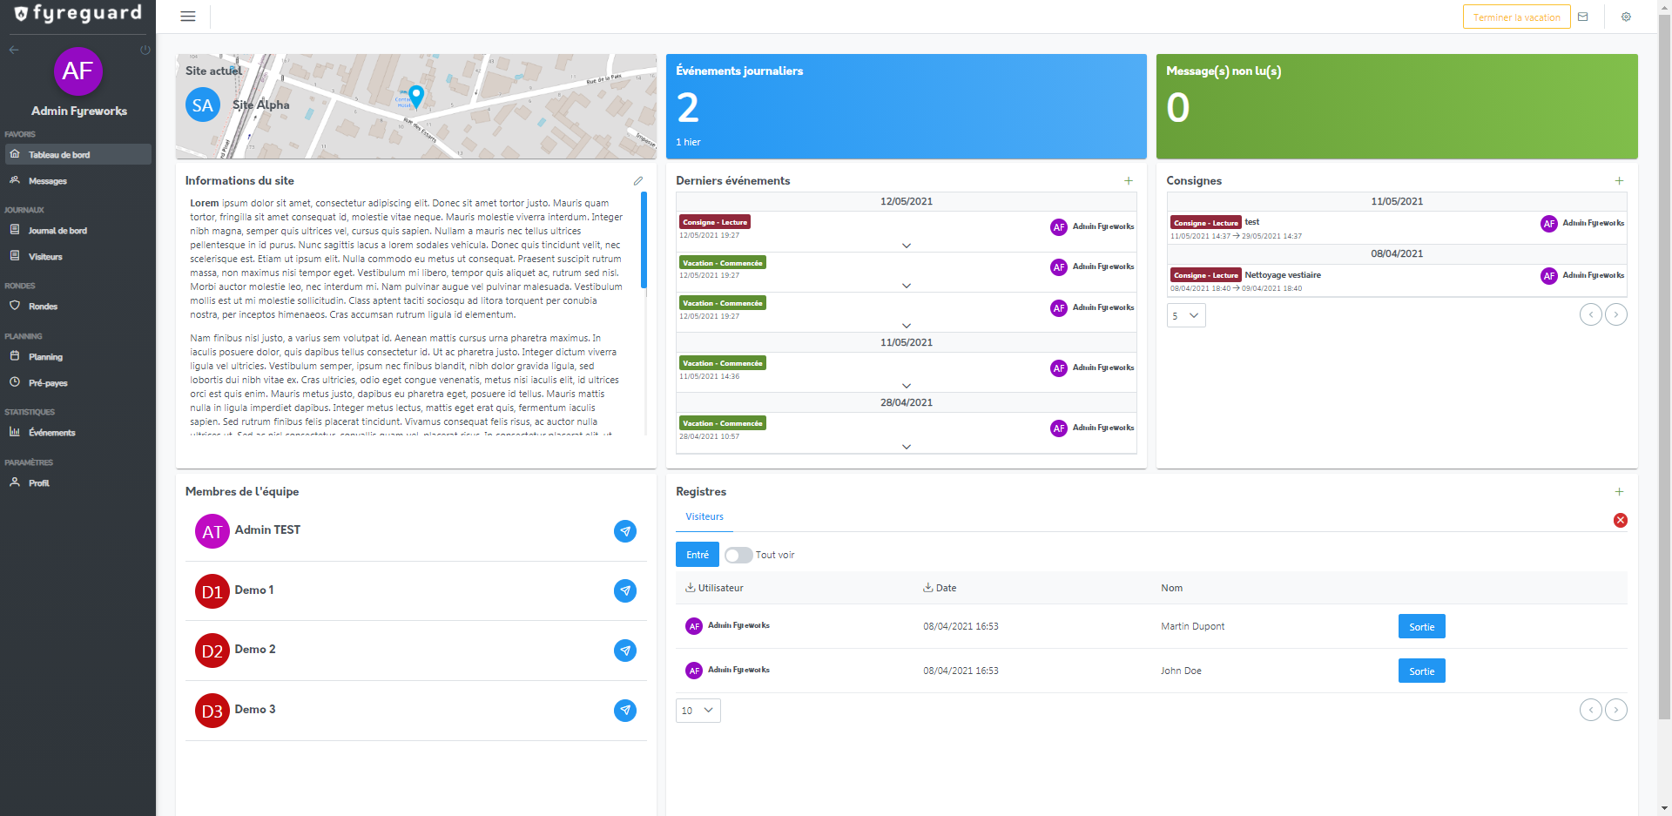Add a new Consigne with plus icon
1672x816 pixels.
tap(1619, 181)
